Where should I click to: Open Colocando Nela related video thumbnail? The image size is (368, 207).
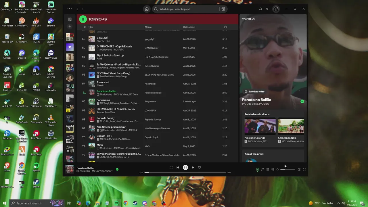[291, 126]
